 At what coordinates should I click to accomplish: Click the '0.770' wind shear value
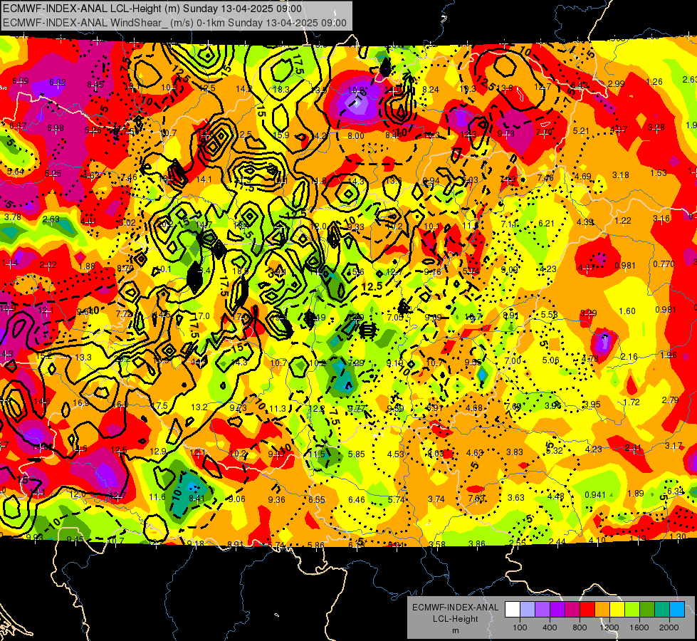tap(664, 264)
